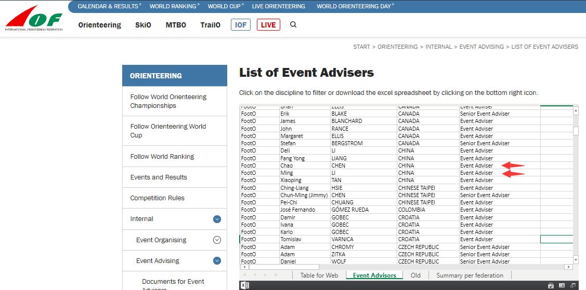The width and height of the screenshot is (586, 290).
Task: Collapse the Event Advising submenu
Action: point(217,261)
